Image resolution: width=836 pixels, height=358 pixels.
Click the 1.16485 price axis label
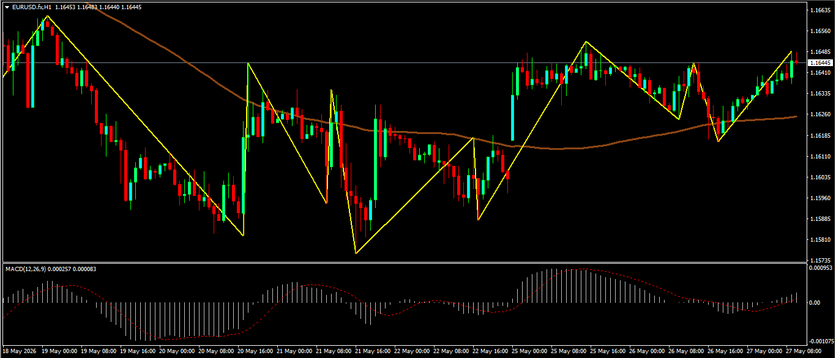tap(819, 51)
